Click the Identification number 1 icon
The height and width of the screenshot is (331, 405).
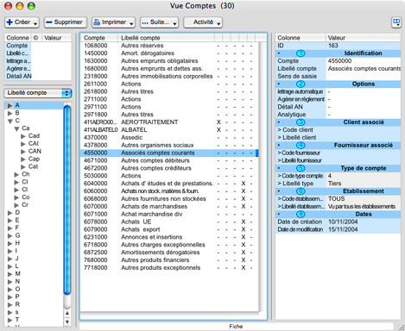[301, 53]
